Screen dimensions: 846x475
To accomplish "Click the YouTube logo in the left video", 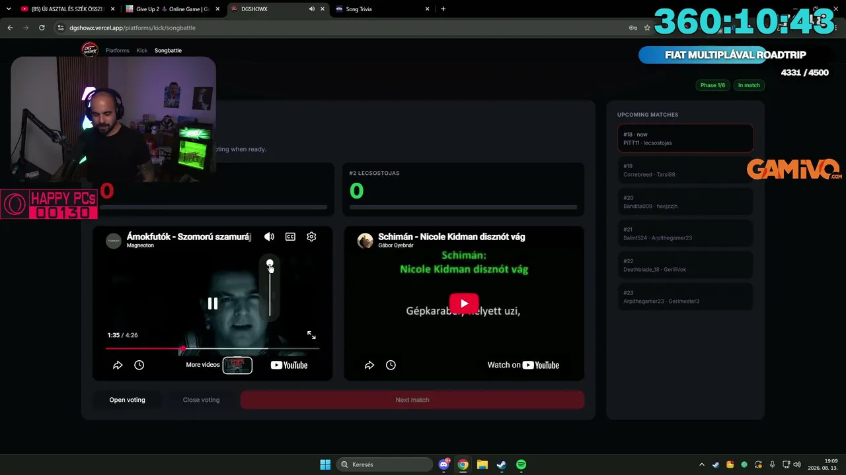I will (289, 365).
